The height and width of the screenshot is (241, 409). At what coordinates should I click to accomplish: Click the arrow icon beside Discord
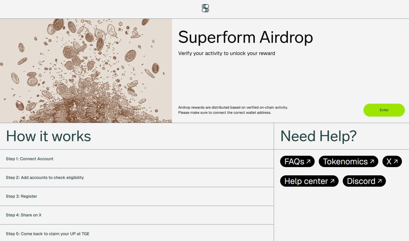[x=380, y=181]
